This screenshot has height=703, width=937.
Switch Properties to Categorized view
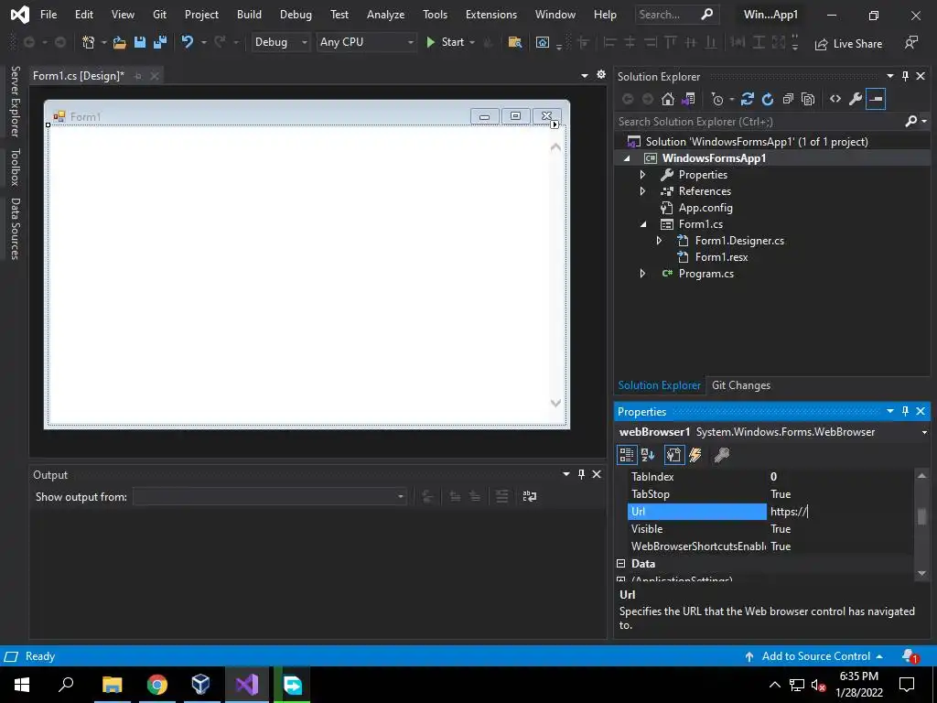pyautogui.click(x=626, y=455)
